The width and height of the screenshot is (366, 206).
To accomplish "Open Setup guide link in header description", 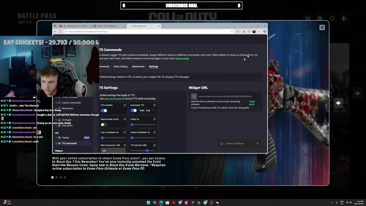I will [x=182, y=58].
